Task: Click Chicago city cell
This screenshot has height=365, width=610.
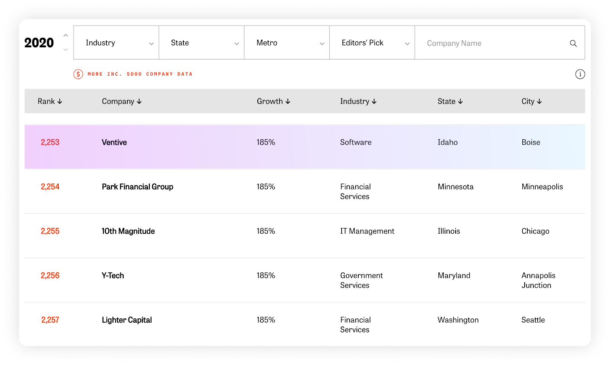Action: (535, 231)
